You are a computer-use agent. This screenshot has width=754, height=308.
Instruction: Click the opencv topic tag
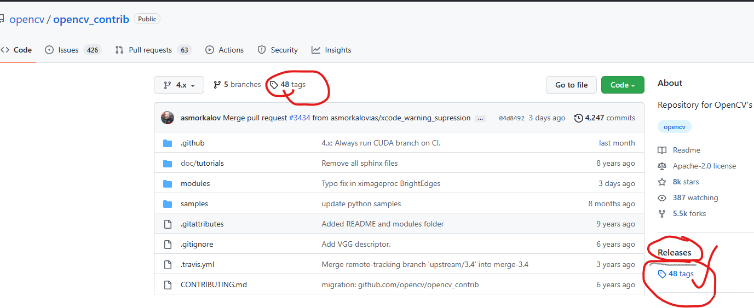(675, 127)
